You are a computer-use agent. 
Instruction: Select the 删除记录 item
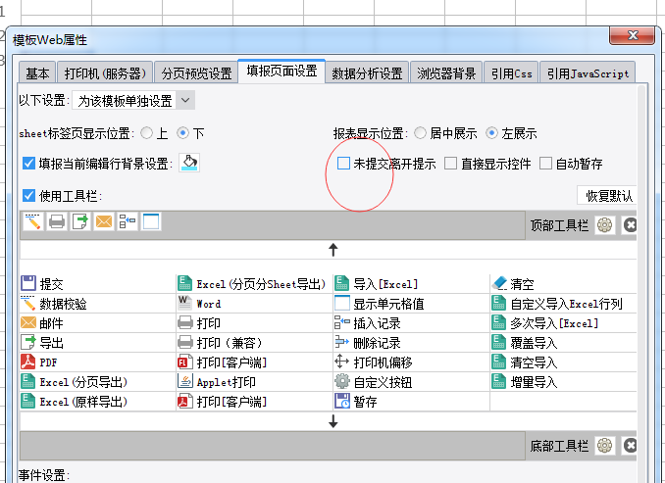click(x=411, y=342)
